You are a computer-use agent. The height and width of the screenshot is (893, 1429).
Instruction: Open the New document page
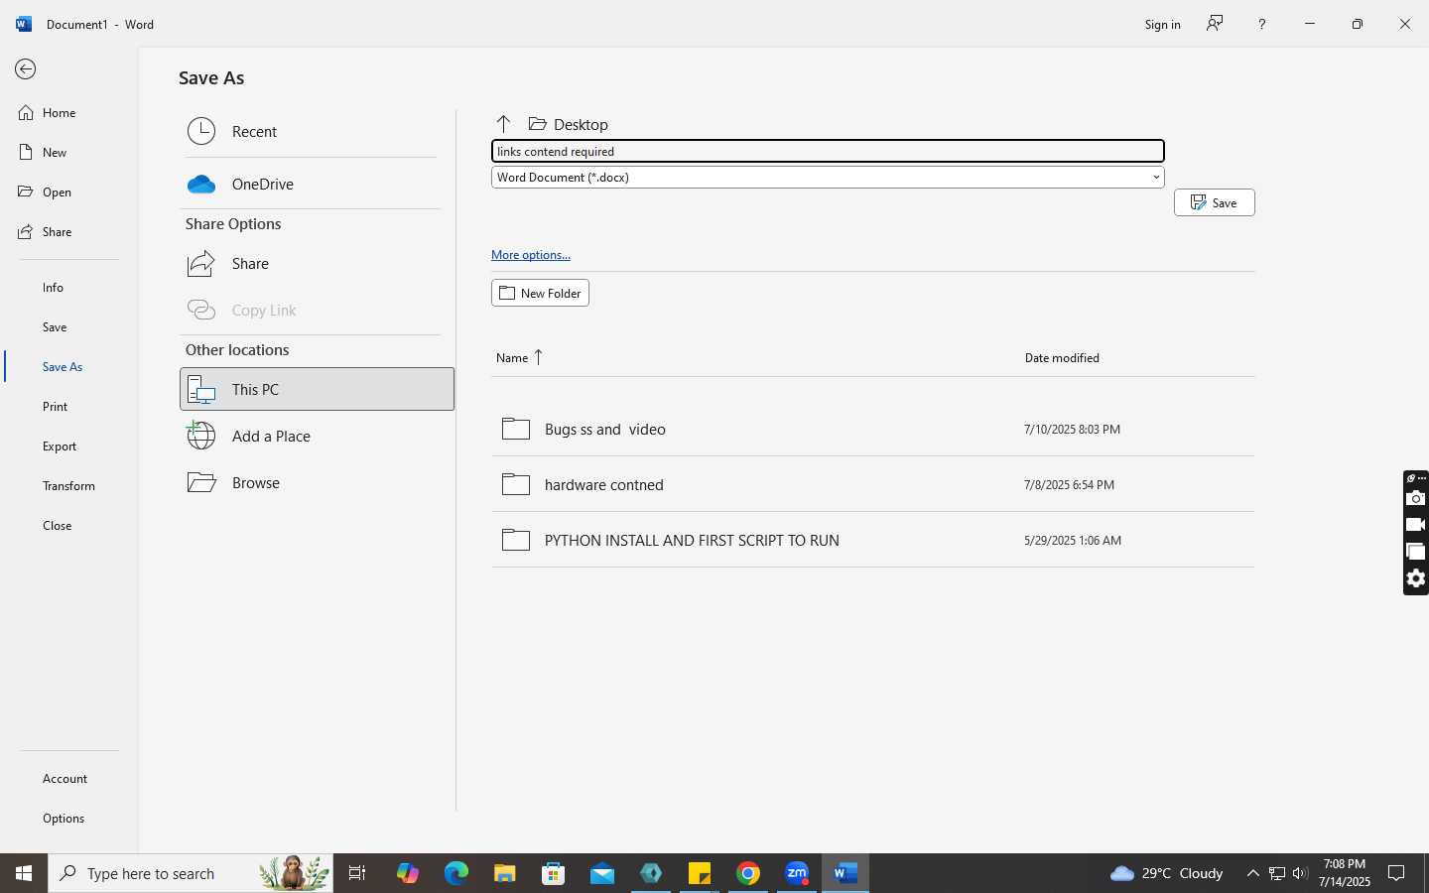coord(69,152)
